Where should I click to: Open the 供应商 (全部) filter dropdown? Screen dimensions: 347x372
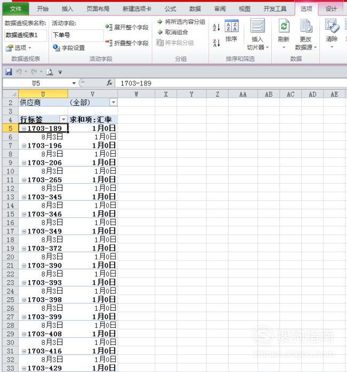click(114, 102)
